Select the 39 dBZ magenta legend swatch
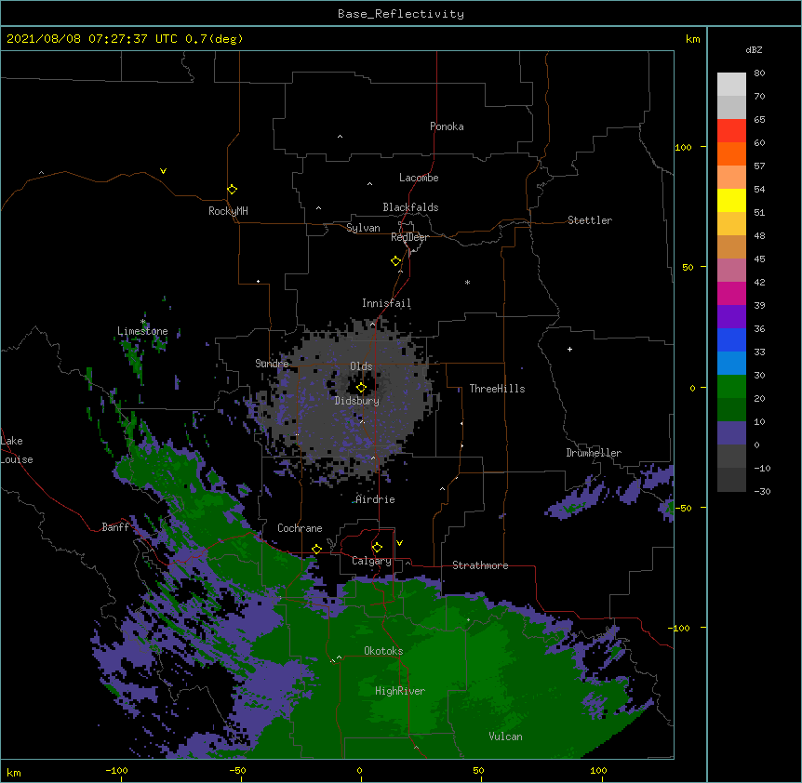 [731, 293]
